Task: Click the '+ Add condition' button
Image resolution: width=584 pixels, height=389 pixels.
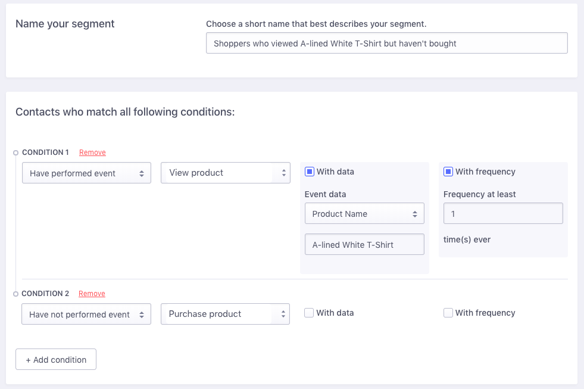Action: tap(56, 360)
